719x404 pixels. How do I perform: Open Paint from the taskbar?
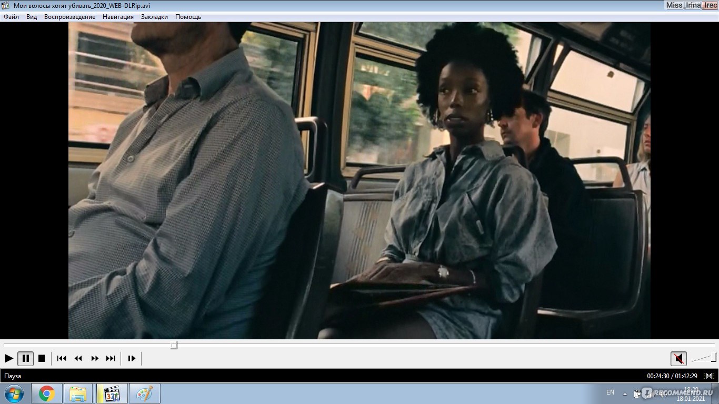point(144,393)
